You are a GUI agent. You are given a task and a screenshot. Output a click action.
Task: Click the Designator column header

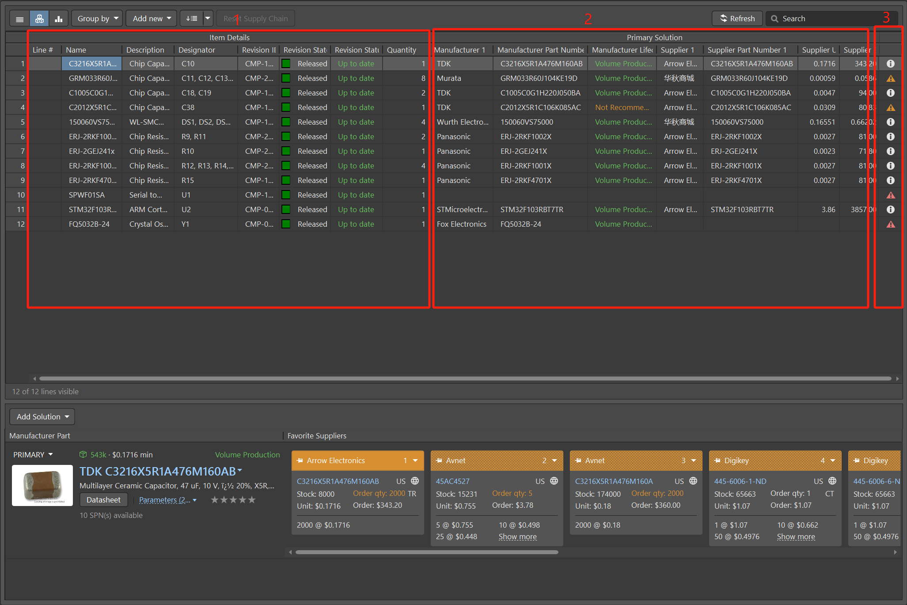coord(197,50)
